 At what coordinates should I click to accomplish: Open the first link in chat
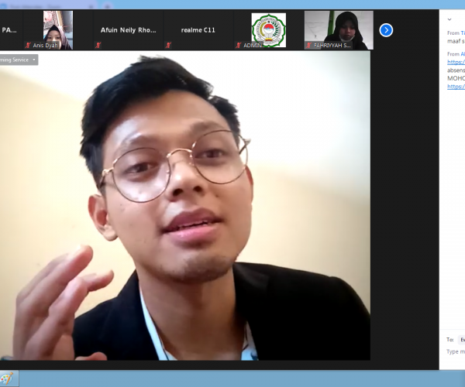point(456,62)
